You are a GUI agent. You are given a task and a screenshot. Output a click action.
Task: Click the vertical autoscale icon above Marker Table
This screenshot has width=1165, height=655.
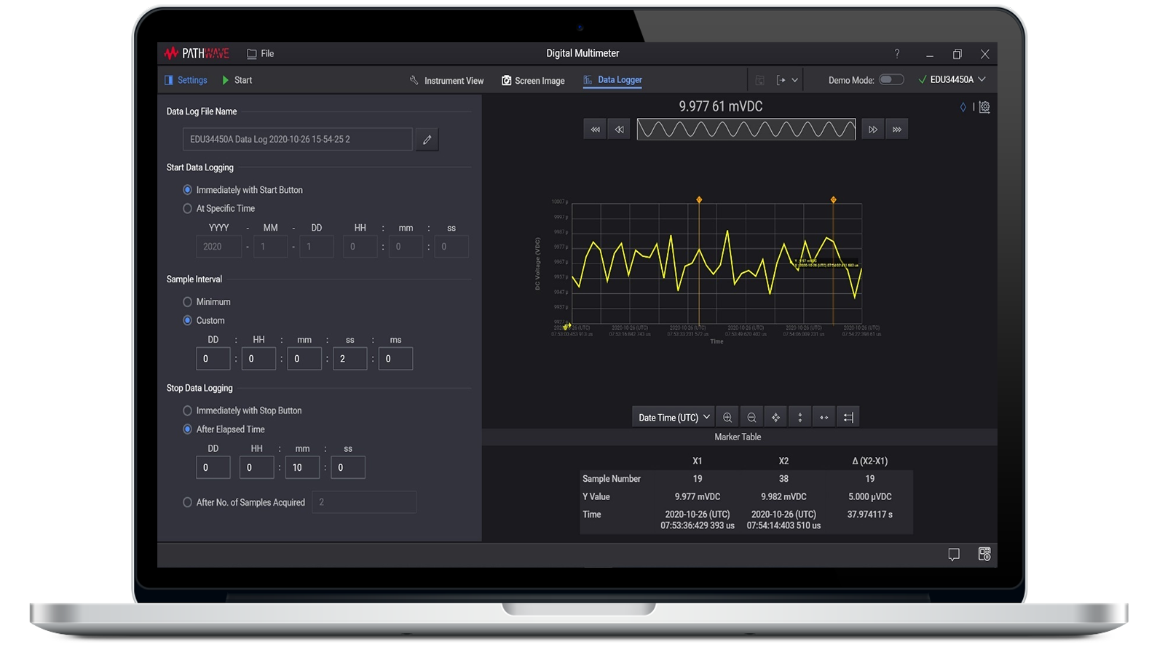pos(799,416)
